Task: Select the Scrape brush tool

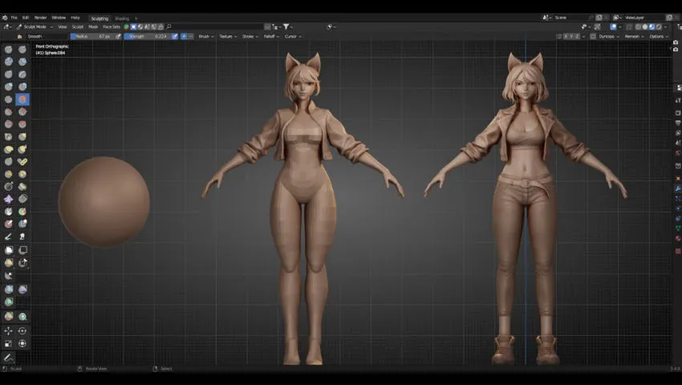Action: tap(9, 124)
